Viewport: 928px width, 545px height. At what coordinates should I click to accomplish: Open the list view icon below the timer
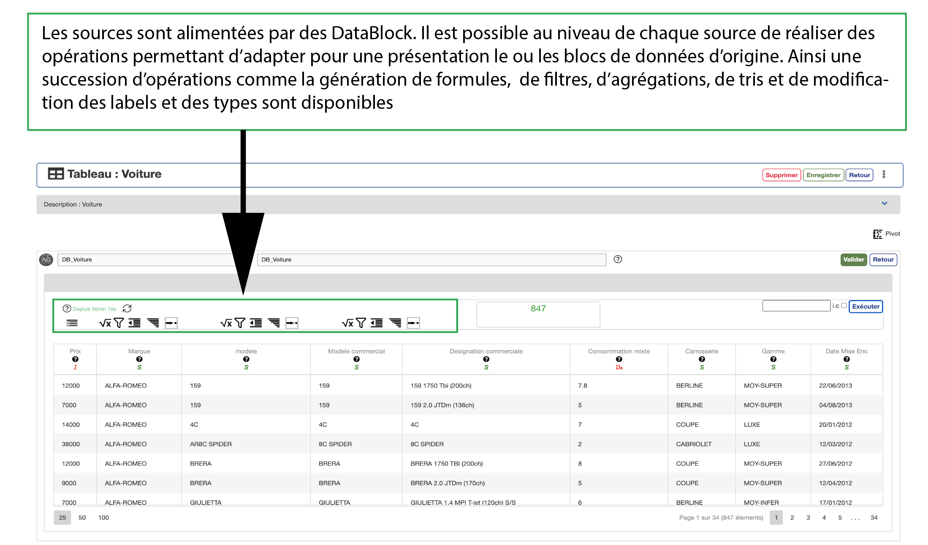click(72, 324)
